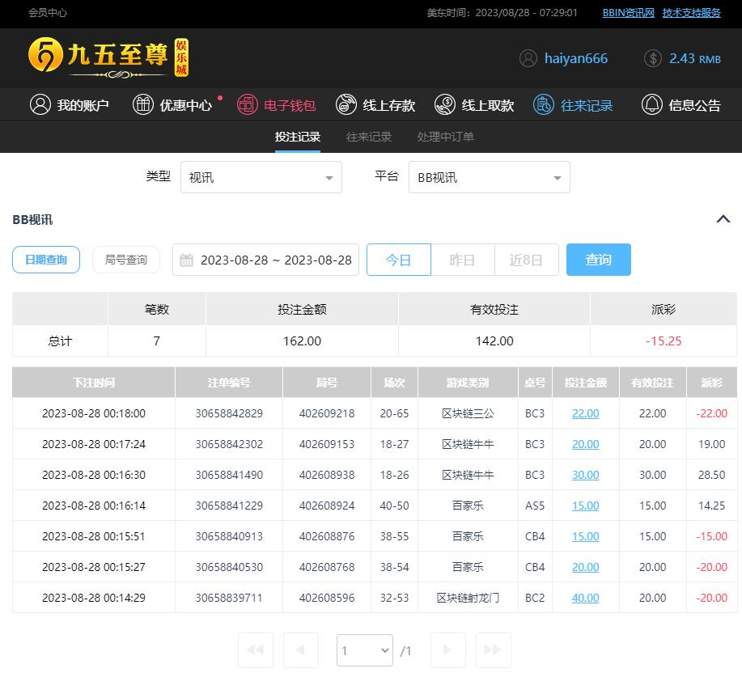The image size is (742, 677).
Task: Open the 类型 dropdown showing 视讯
Action: [x=261, y=177]
